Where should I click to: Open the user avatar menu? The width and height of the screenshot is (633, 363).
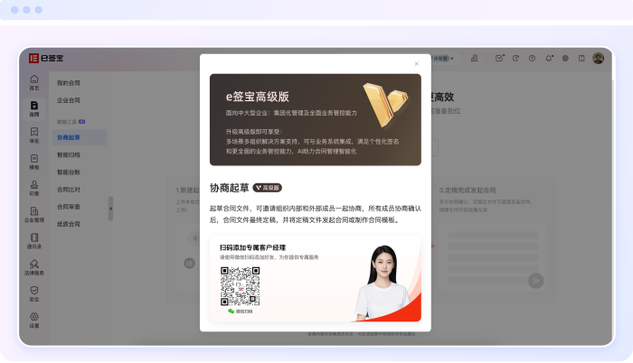tap(598, 58)
